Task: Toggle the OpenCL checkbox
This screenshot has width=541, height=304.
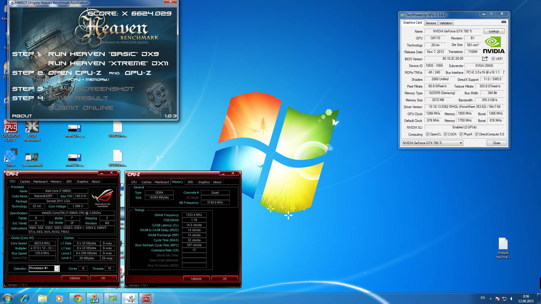Action: [427, 134]
